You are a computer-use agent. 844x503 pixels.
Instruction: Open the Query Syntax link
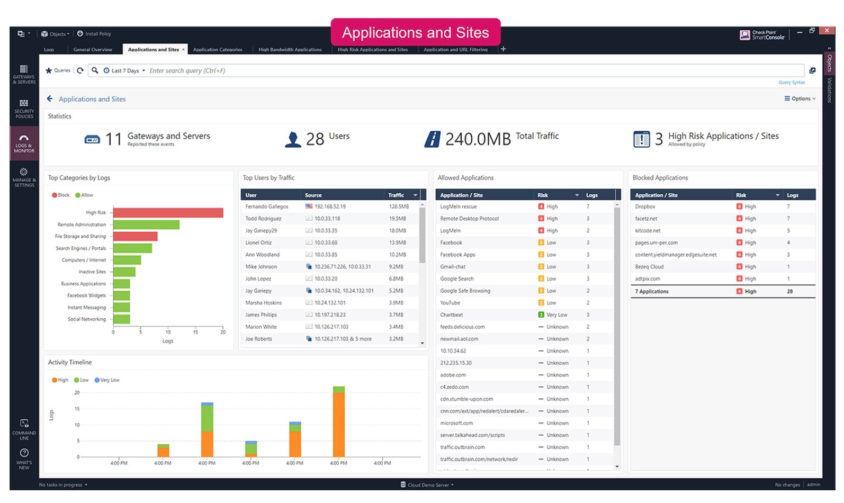[791, 83]
